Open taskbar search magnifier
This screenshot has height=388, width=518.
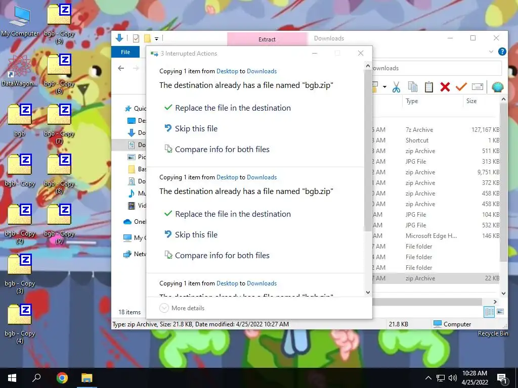pyautogui.click(x=36, y=378)
